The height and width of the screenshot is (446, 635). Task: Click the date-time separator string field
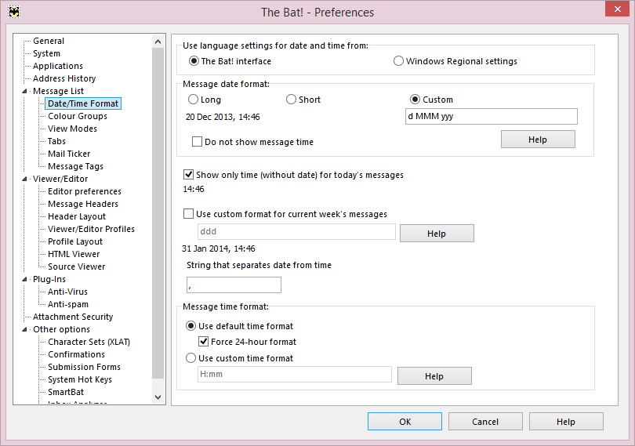coord(234,285)
